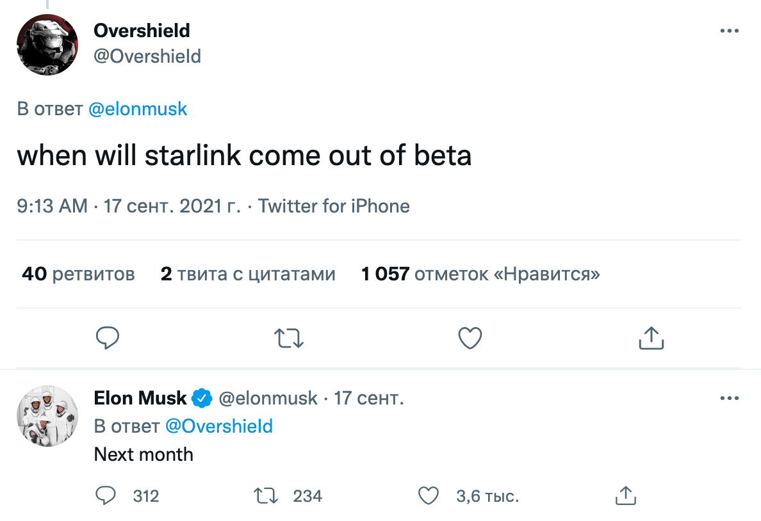This screenshot has height=521, width=761.
Task: Click the heart icon to like the tweet
Action: click(470, 338)
